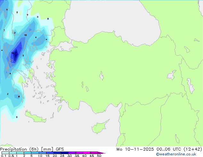Select the 40–45 mm magenta legend swatch
203x157 pixels.
point(87,153)
